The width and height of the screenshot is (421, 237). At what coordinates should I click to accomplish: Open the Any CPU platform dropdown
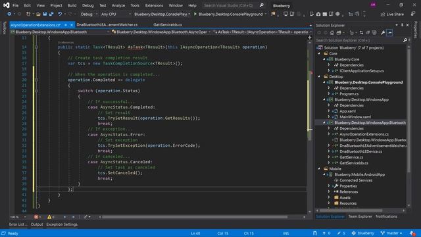click(x=116, y=14)
